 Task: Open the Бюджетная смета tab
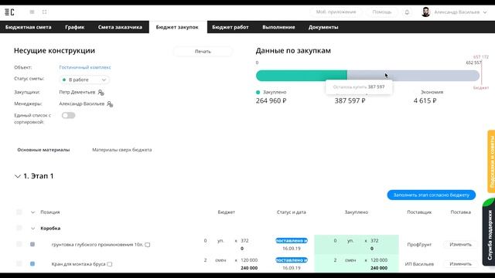29,27
